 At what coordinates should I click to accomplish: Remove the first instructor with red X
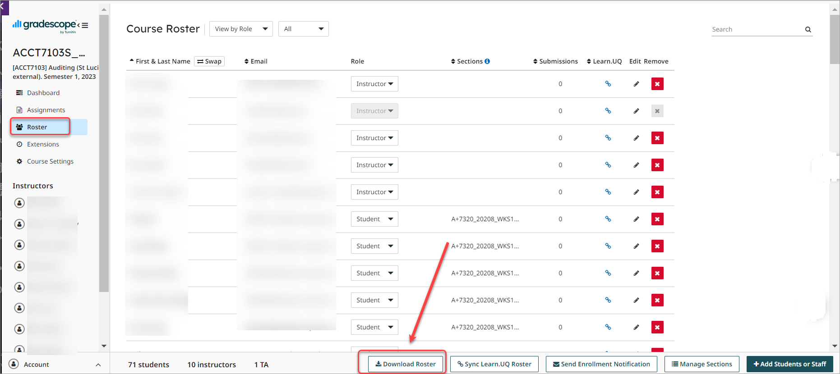657,84
